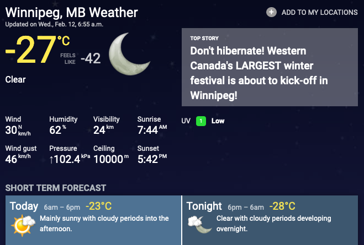Image resolution: width=364 pixels, height=245 pixels.
Task: Click the Top Story label
Action: click(204, 38)
